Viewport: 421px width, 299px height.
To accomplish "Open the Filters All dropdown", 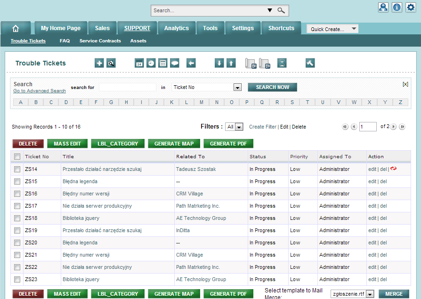I will 234,127.
